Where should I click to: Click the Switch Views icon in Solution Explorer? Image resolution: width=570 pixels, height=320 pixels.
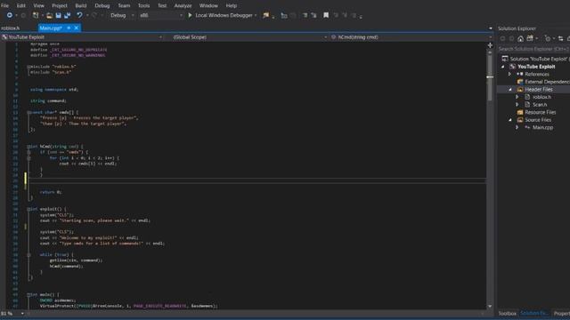pyautogui.click(x=530, y=38)
